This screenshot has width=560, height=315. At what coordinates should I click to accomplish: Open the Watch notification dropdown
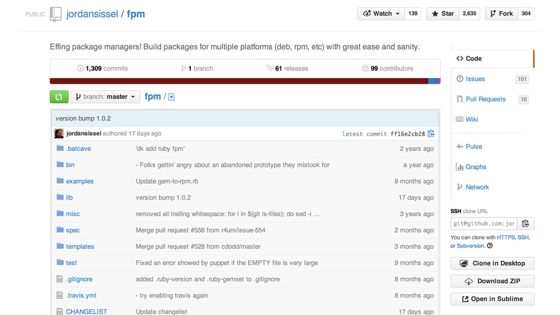(x=381, y=14)
